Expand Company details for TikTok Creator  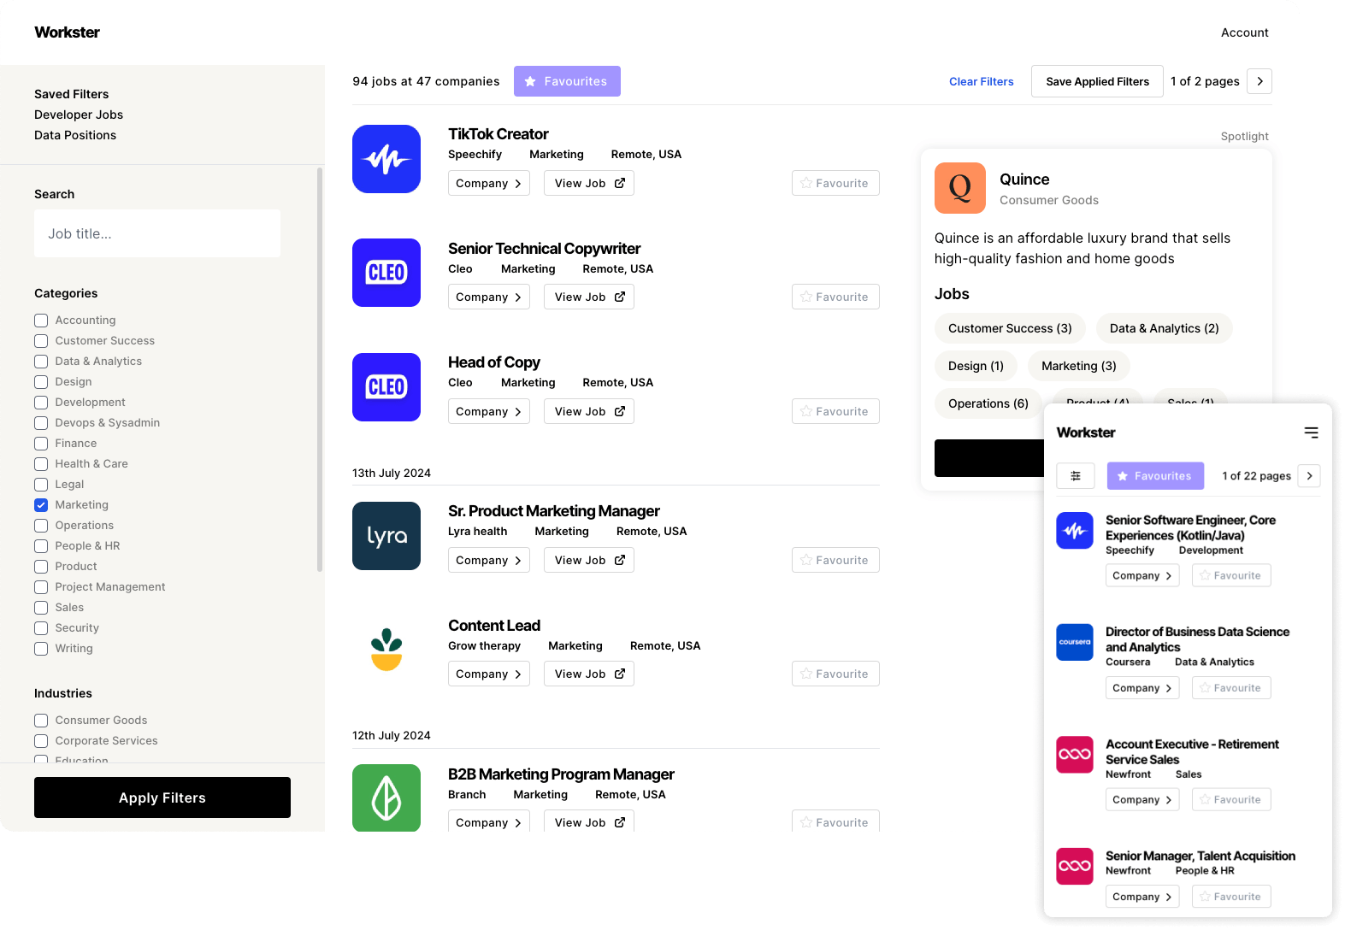(x=488, y=183)
